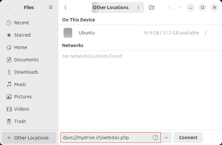Screen dimensions: 222x145
Task: Click the '16.9 GB / 31.5 GB available' text
Action: pyautogui.click(x=171, y=33)
